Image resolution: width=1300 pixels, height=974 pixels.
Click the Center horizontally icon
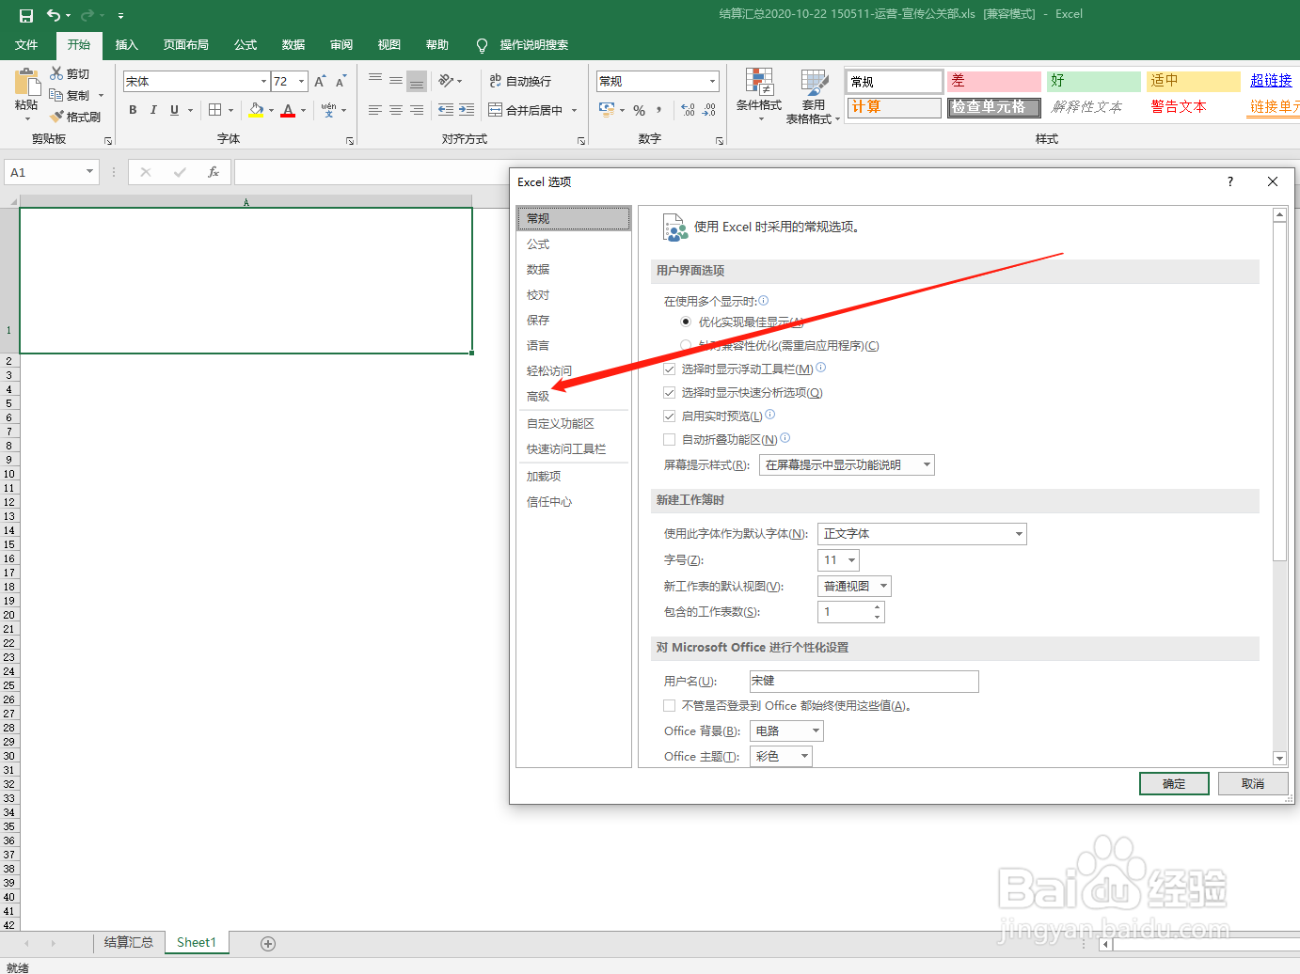pyautogui.click(x=396, y=110)
